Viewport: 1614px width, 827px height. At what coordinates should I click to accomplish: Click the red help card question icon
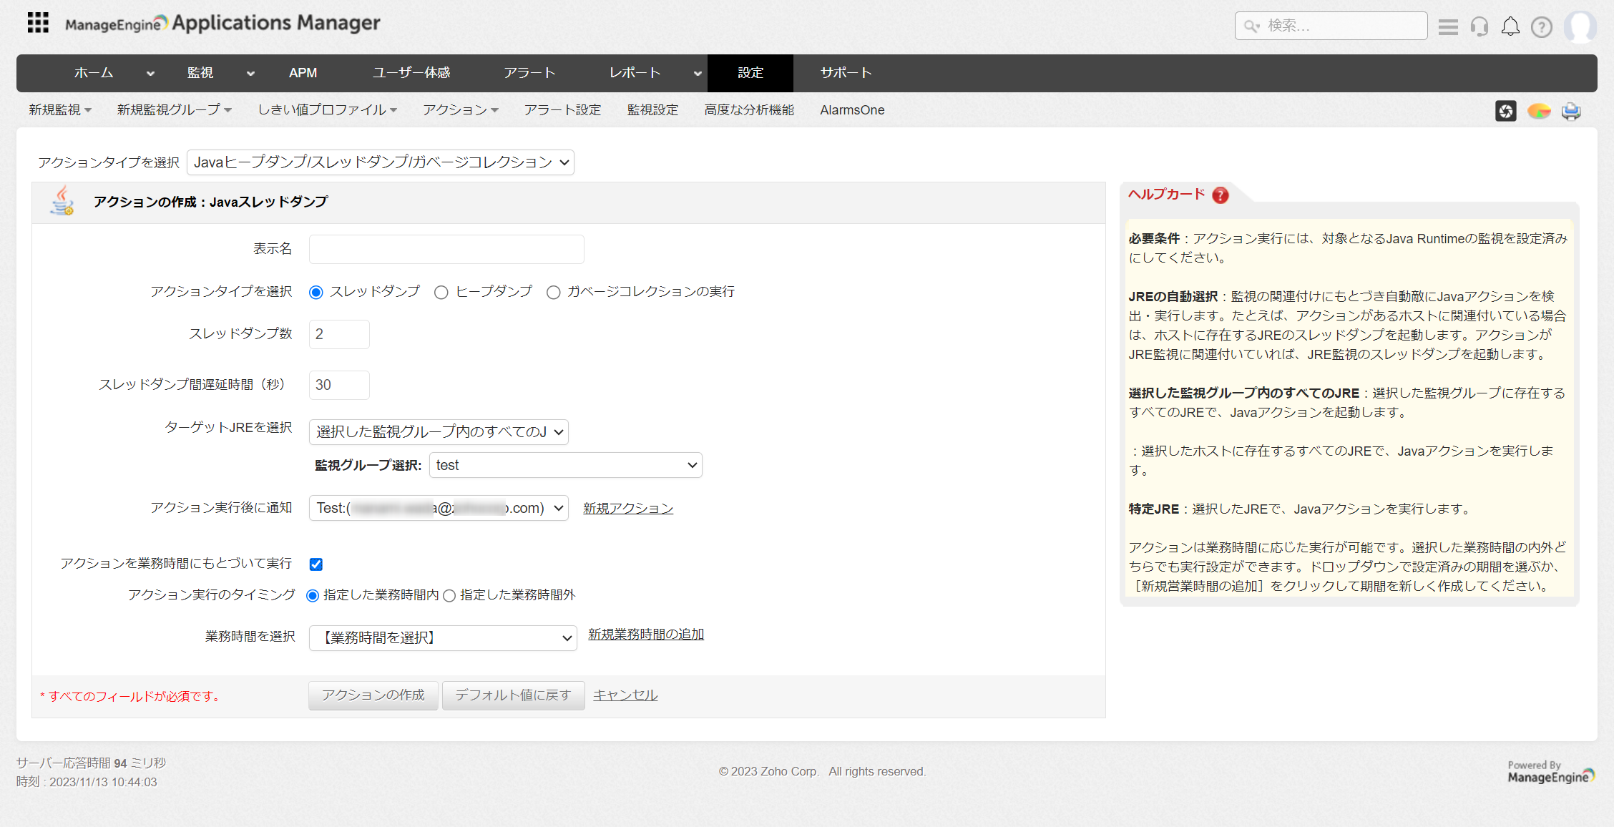(1221, 195)
